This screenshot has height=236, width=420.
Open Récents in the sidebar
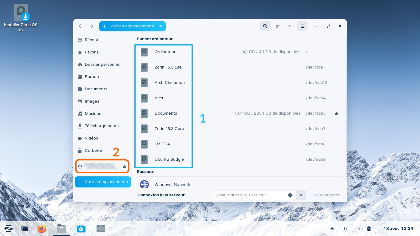[93, 40]
